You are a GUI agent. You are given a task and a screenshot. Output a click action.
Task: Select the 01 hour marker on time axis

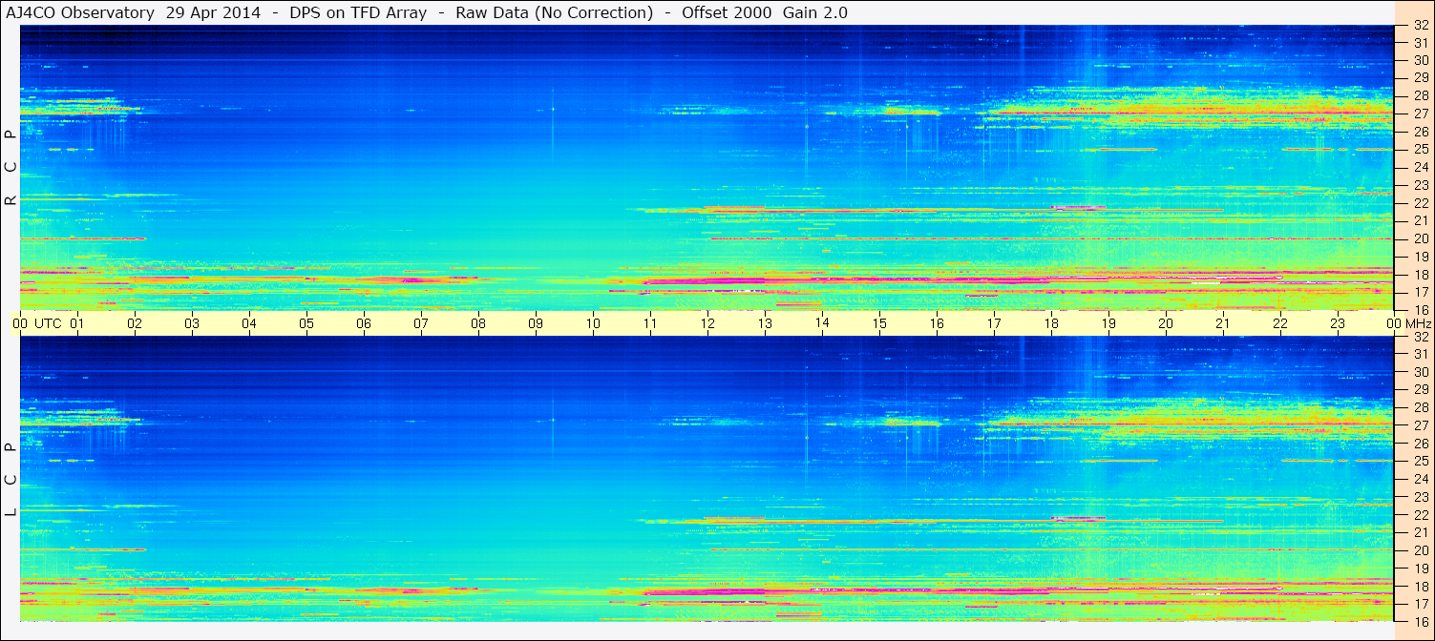pyautogui.click(x=77, y=323)
